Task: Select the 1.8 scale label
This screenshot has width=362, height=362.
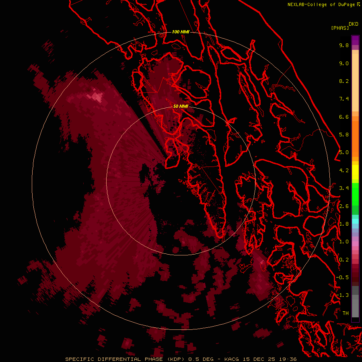Action: pyautogui.click(x=344, y=224)
